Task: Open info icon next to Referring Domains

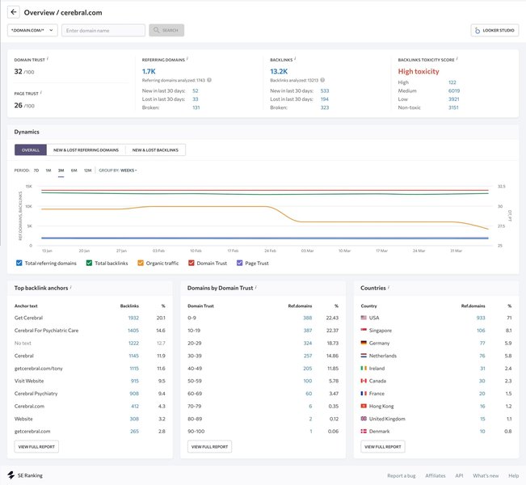Action: (187, 59)
